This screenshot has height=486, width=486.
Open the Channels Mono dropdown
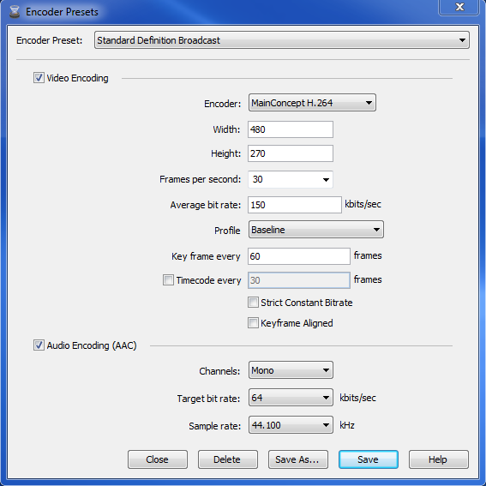[291, 370]
